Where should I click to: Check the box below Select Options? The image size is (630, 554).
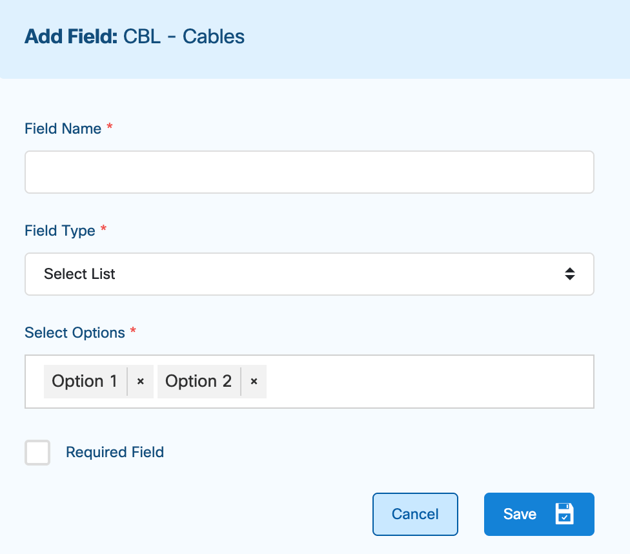tap(37, 453)
